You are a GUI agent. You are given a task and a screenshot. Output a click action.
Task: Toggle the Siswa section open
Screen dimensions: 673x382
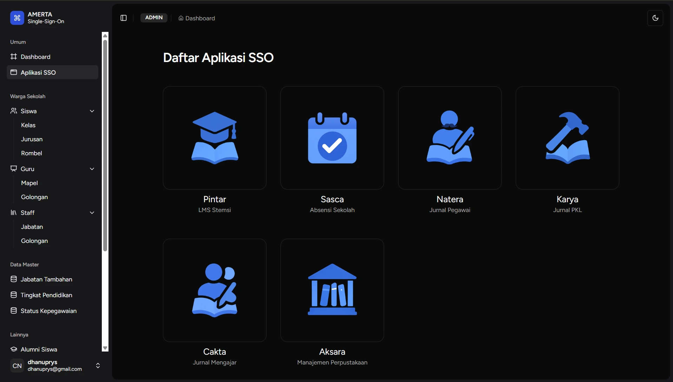(92, 111)
